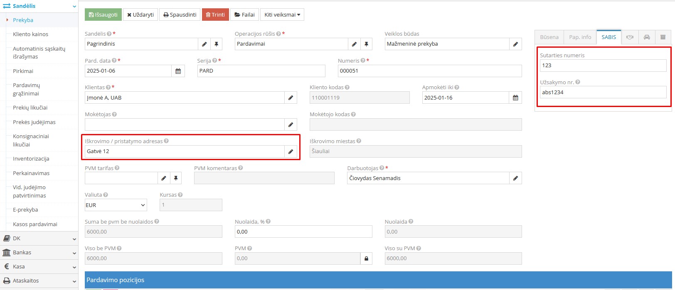Viewport: 675px width, 290px height.
Task: Switch to the Būsena tab
Action: pyautogui.click(x=549, y=37)
